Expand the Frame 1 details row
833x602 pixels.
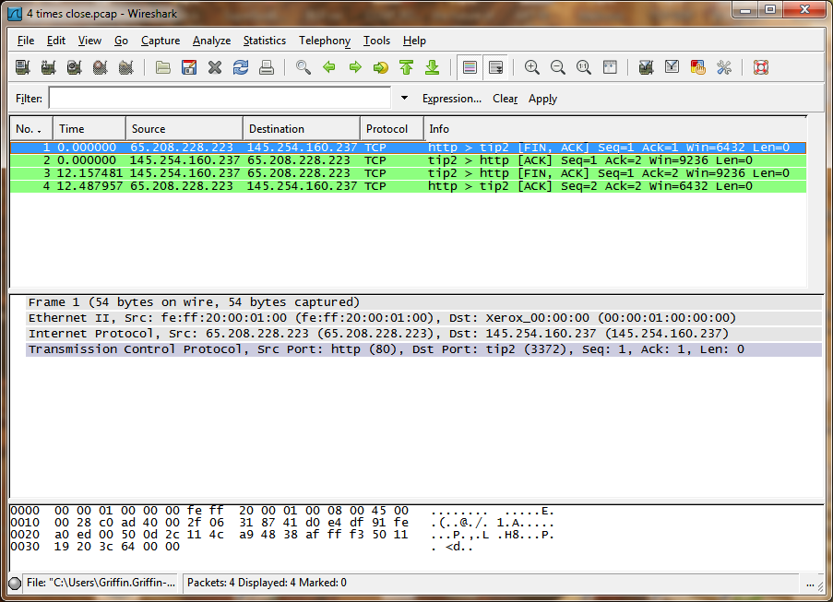pyautogui.click(x=424, y=302)
